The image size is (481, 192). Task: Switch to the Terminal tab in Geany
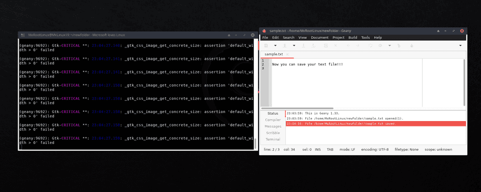point(273,139)
